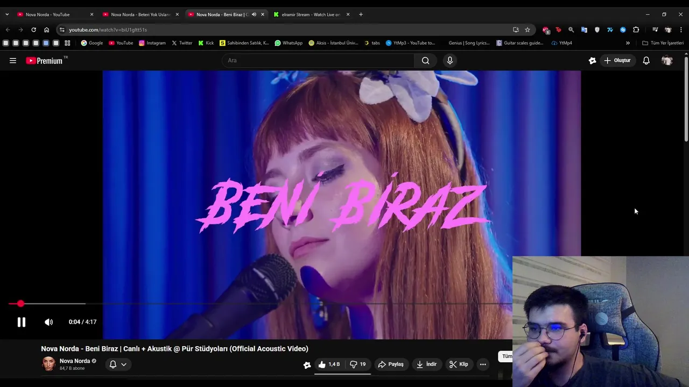Mute the tab via its speaker icon
The width and height of the screenshot is (689, 387).
pos(254,15)
